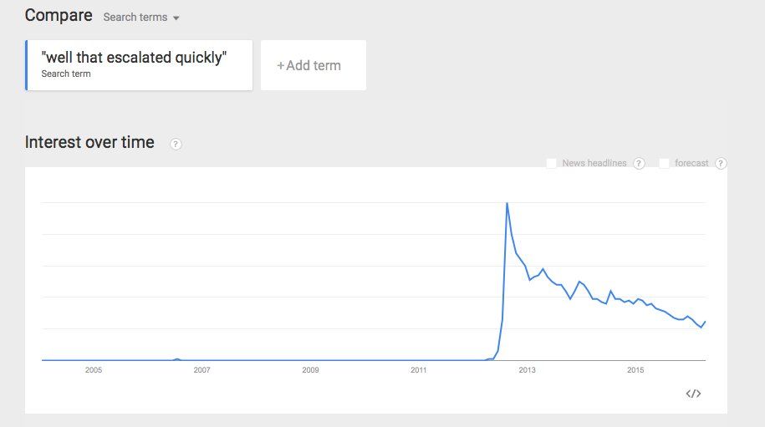Screen dimensions: 765x427
Task: Click the 2005 label on the time axis
Action: tap(93, 369)
